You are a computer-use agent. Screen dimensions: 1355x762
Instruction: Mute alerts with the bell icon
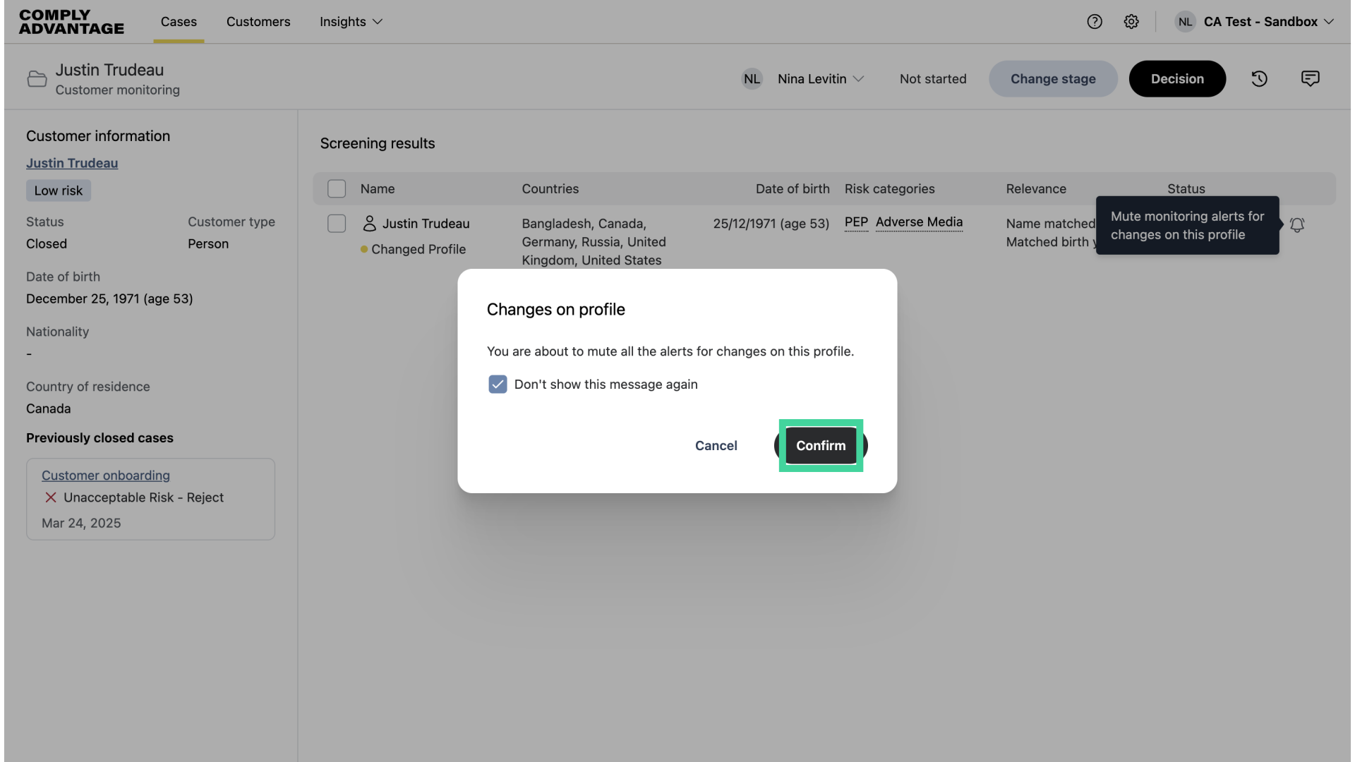[x=1298, y=225]
